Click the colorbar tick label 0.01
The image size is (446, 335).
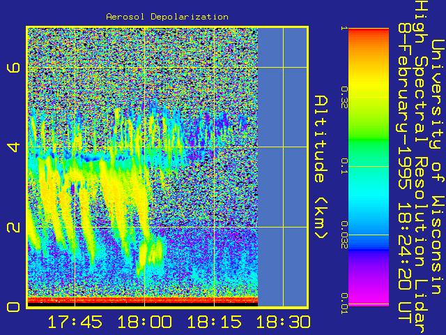(x=344, y=304)
